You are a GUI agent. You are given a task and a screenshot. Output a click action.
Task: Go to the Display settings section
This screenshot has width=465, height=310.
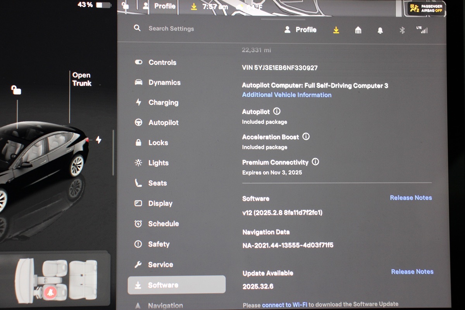click(160, 203)
